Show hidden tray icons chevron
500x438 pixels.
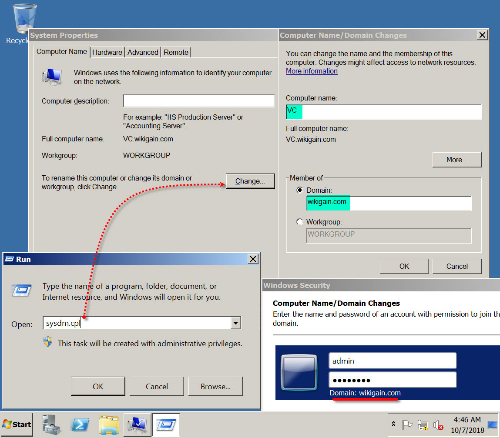[393, 424]
